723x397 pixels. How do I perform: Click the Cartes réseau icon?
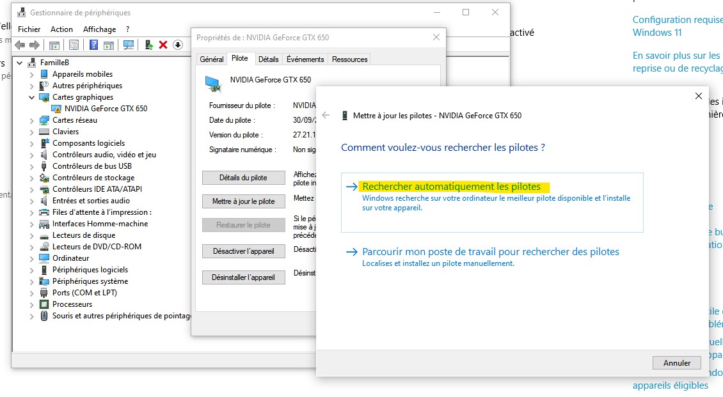(44, 120)
